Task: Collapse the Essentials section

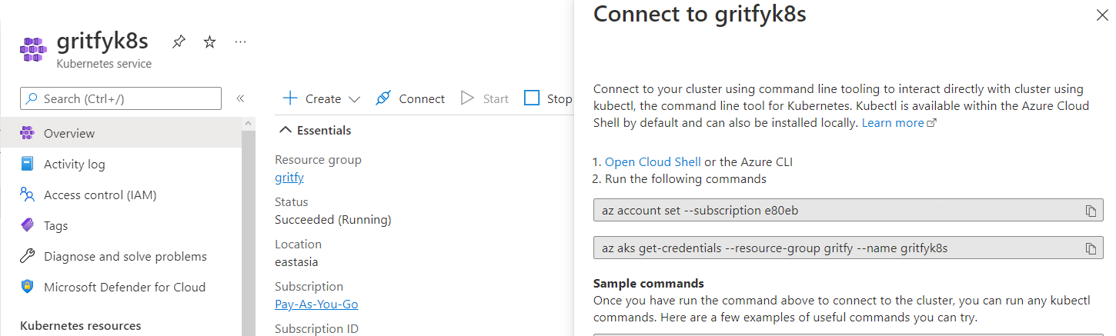Action: tap(286, 130)
